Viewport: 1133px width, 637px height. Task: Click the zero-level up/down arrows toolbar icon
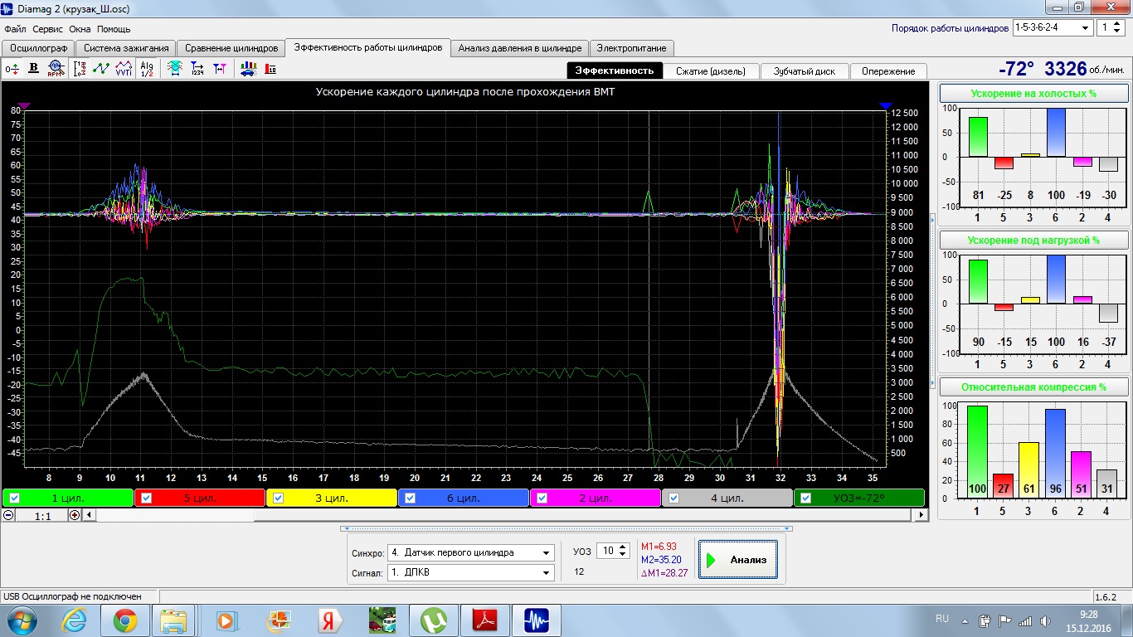click(12, 68)
